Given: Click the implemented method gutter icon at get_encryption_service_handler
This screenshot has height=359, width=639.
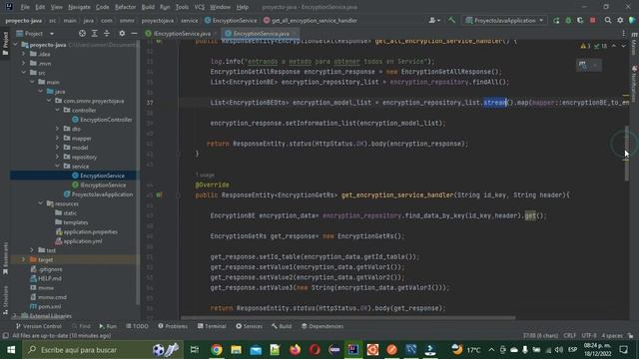Looking at the screenshot, I should click(159, 195).
